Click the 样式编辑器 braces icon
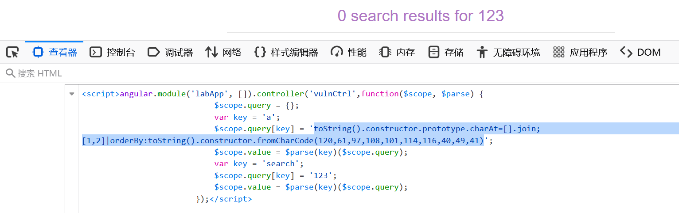 tap(260, 53)
